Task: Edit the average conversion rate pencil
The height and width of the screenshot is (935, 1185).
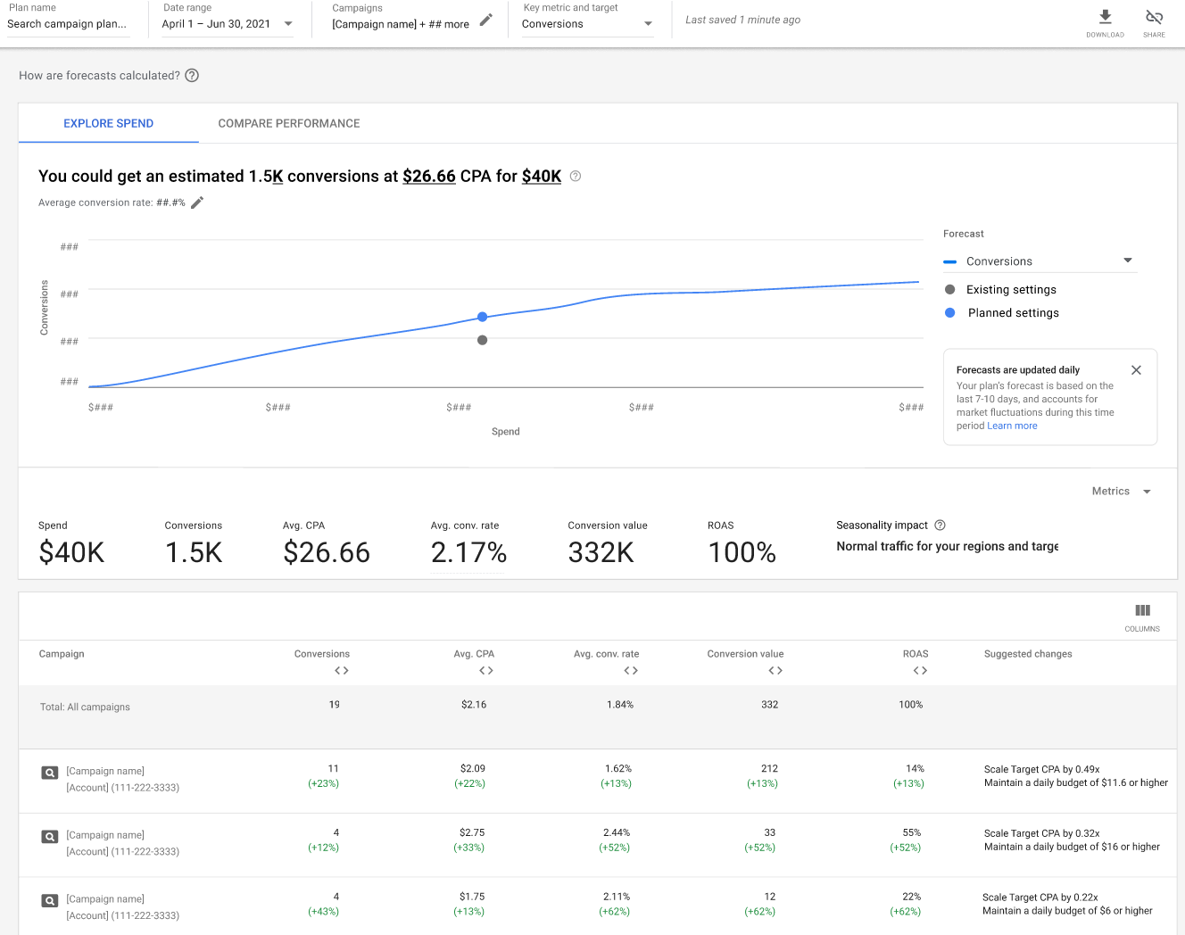Action: coord(197,203)
